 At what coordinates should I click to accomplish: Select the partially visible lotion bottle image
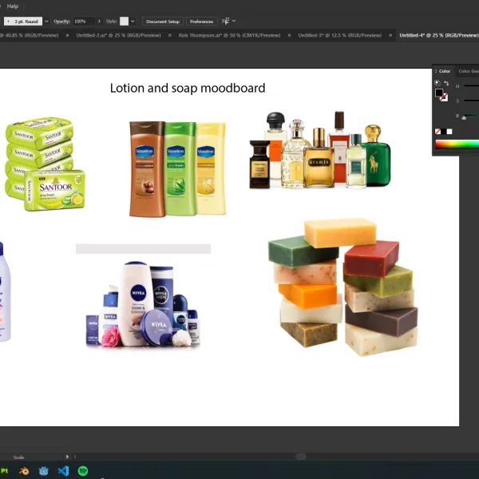[5, 291]
